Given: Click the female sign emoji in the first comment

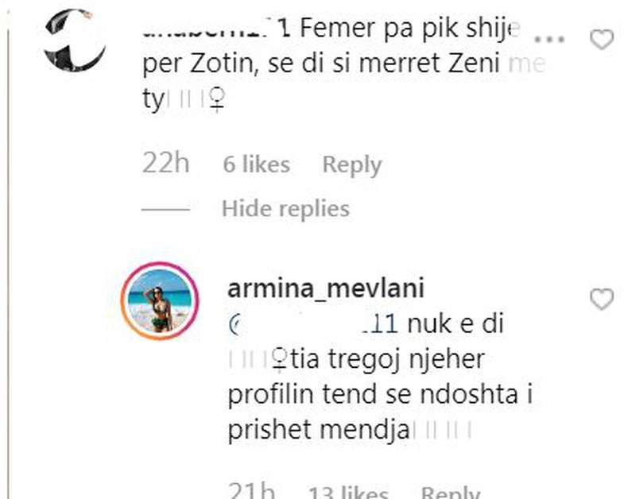Looking at the screenshot, I should (x=217, y=101).
